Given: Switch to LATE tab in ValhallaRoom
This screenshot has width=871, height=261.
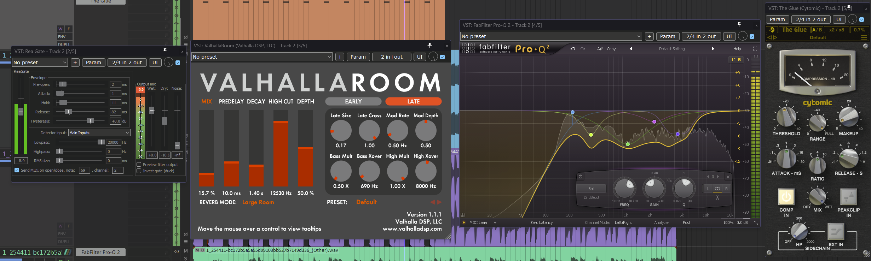Looking at the screenshot, I should pos(414,101).
